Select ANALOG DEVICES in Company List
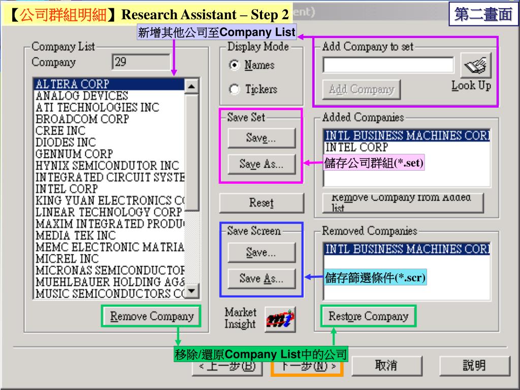 [110, 96]
